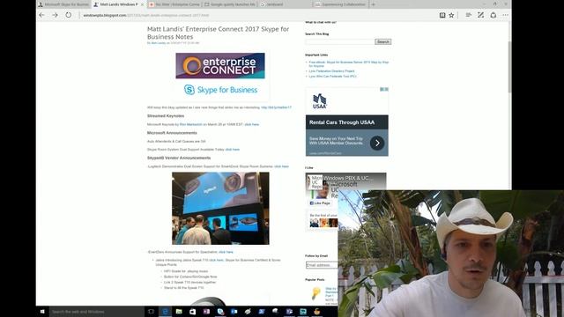The image size is (564, 317).
Task: Switch to Microsoft Skype for Business tab
Action: point(63,4)
